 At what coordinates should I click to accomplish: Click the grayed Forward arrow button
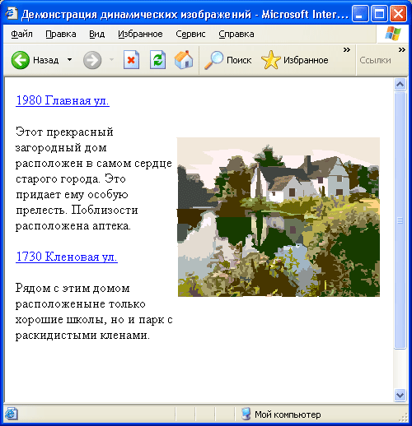point(92,60)
